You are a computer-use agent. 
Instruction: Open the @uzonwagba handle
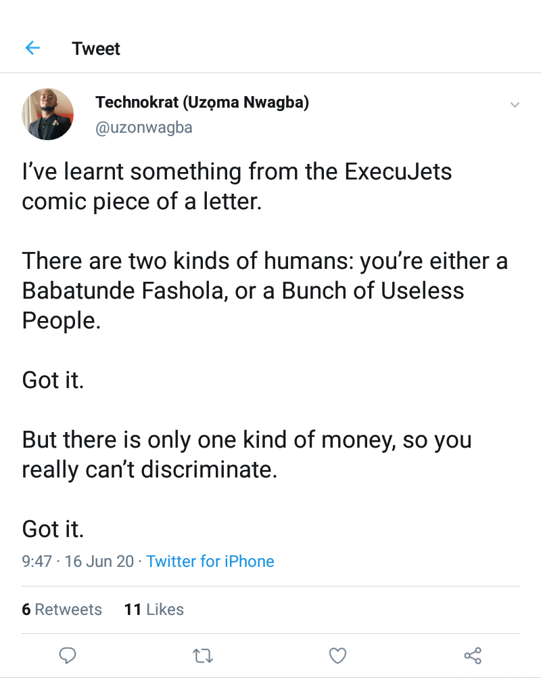pos(144,127)
